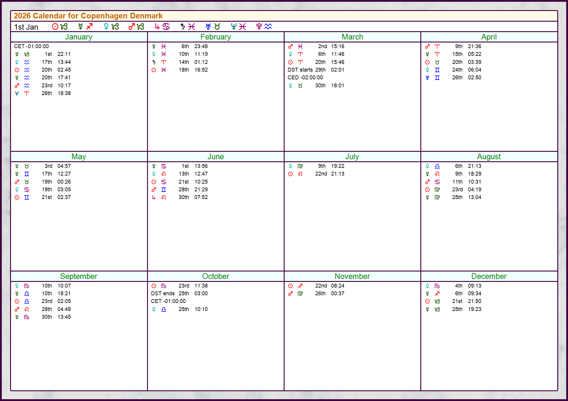Screen dimensions: 568x401
Task: Select the Saturn glyph in February's 14th entry
Action: click(154, 62)
